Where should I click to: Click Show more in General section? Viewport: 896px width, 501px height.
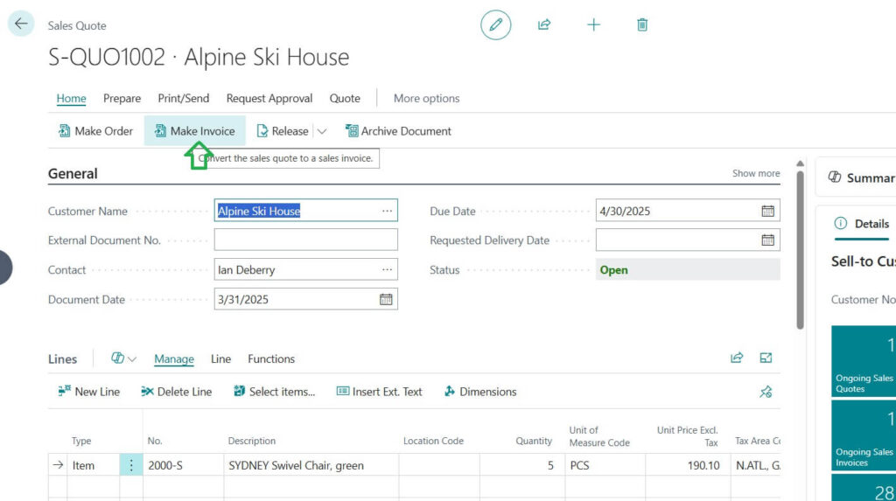pos(756,173)
